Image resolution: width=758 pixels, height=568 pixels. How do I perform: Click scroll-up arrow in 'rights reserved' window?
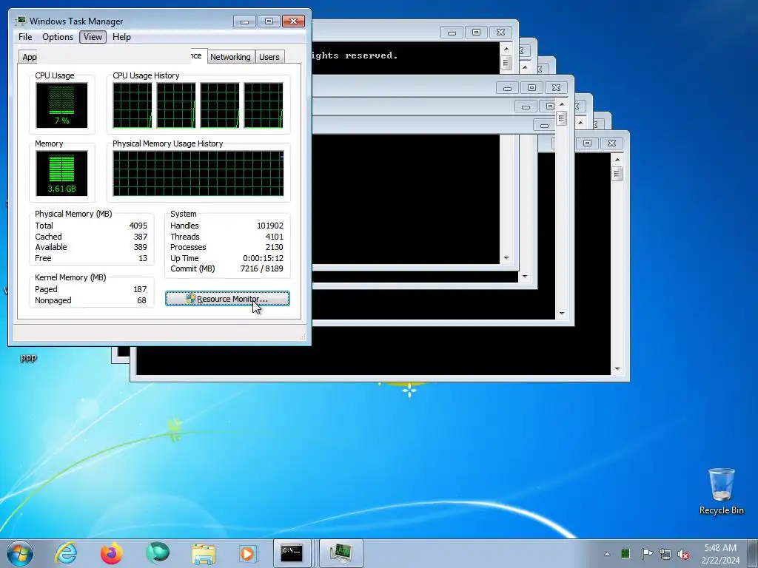coord(506,49)
